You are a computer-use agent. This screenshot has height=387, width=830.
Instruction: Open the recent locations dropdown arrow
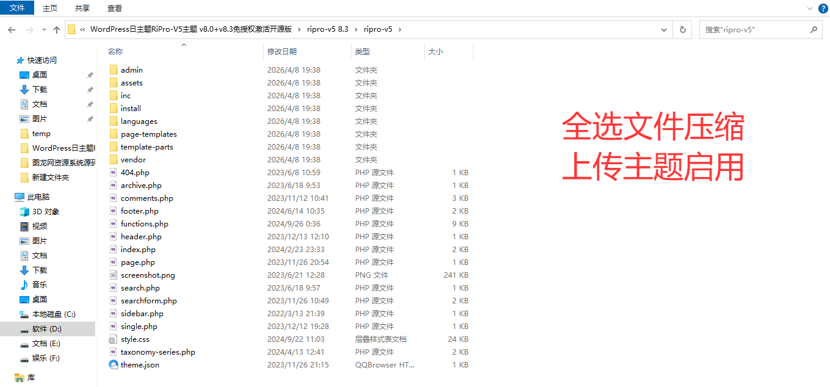pos(44,29)
